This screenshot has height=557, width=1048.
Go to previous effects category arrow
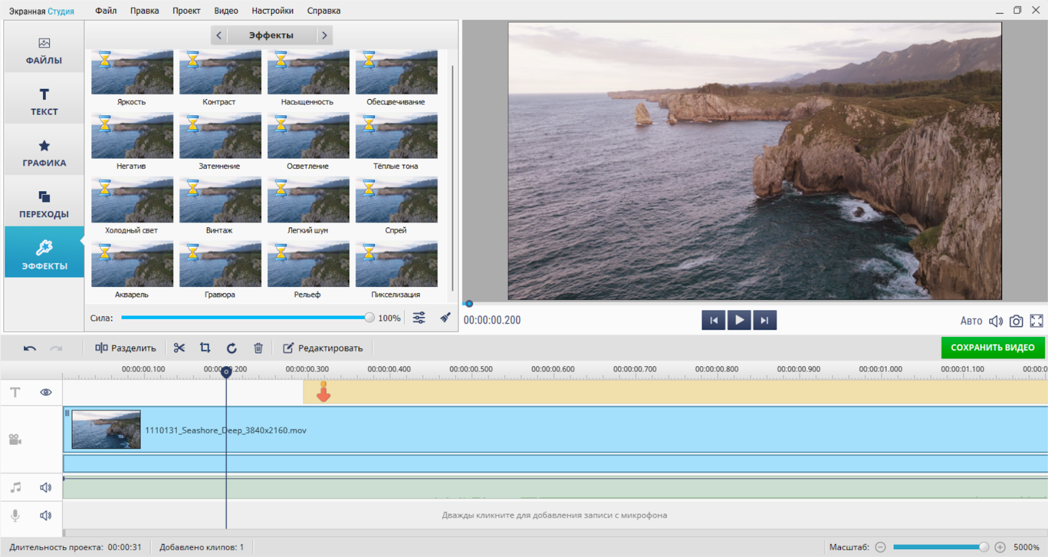pyautogui.click(x=219, y=35)
